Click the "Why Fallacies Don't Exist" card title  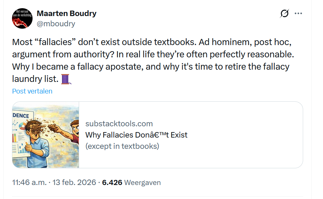pyautogui.click(x=136, y=135)
